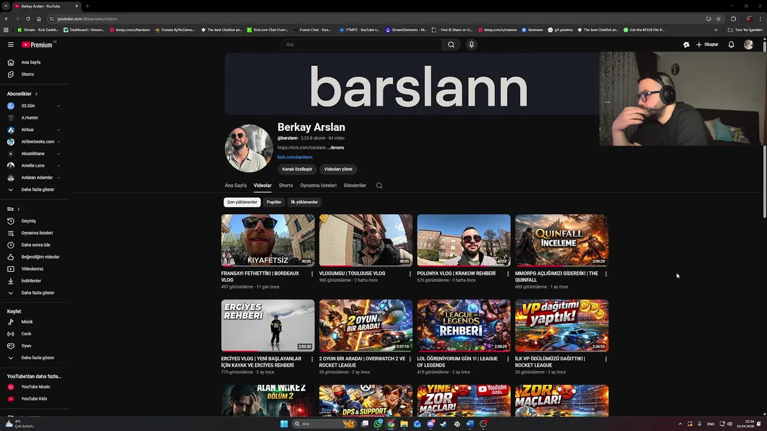Screen dimensions: 767x431
Task: Open the YouTube hamburger guide menu
Action: point(10,44)
